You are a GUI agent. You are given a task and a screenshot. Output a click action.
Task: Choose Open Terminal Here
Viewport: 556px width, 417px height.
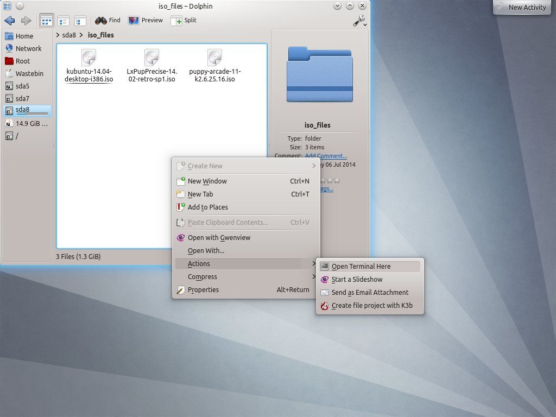tap(369, 266)
